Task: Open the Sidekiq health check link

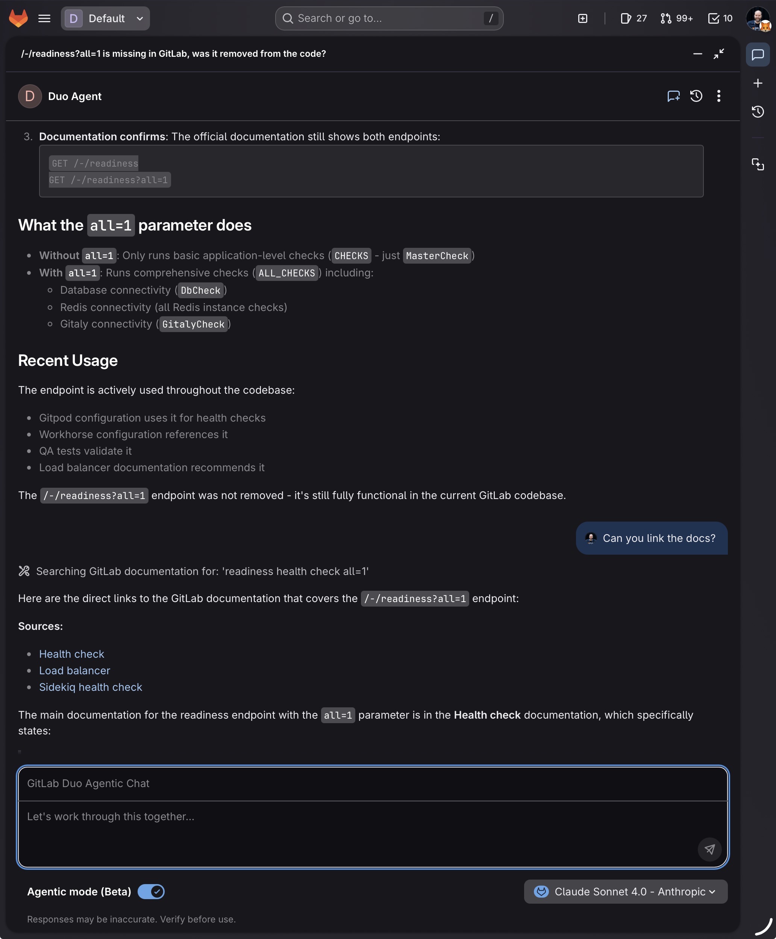Action: pos(90,687)
